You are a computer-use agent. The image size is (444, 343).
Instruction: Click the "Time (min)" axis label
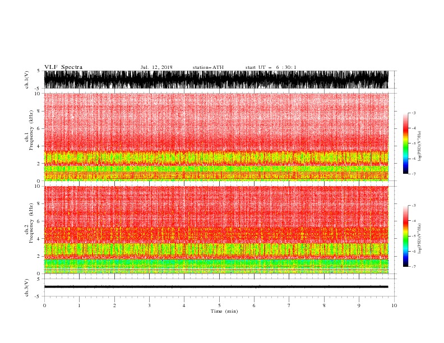(224, 311)
